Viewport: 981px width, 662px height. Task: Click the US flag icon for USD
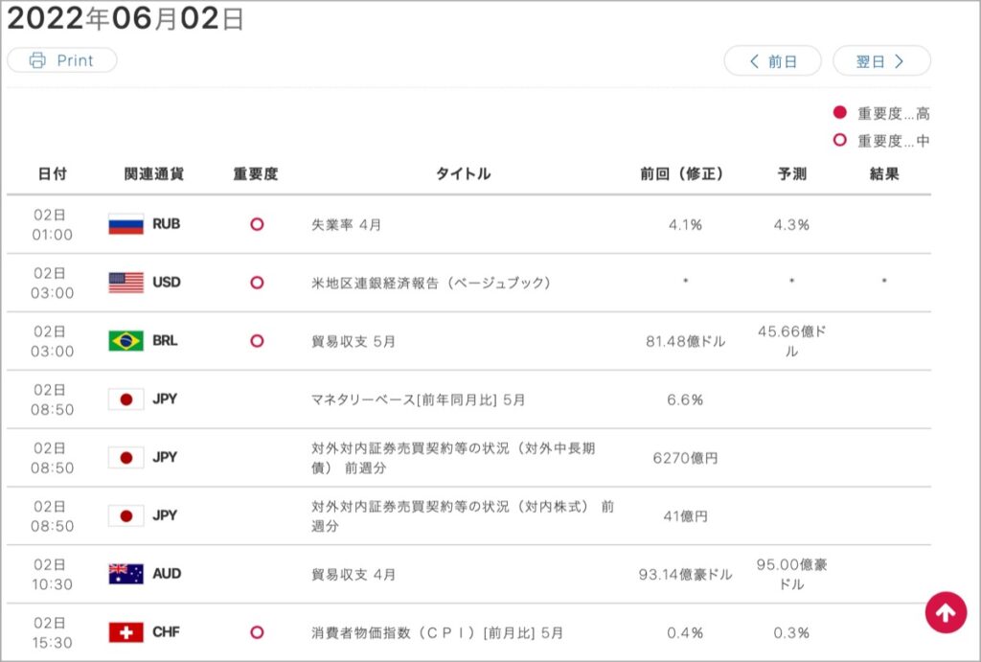click(x=125, y=283)
